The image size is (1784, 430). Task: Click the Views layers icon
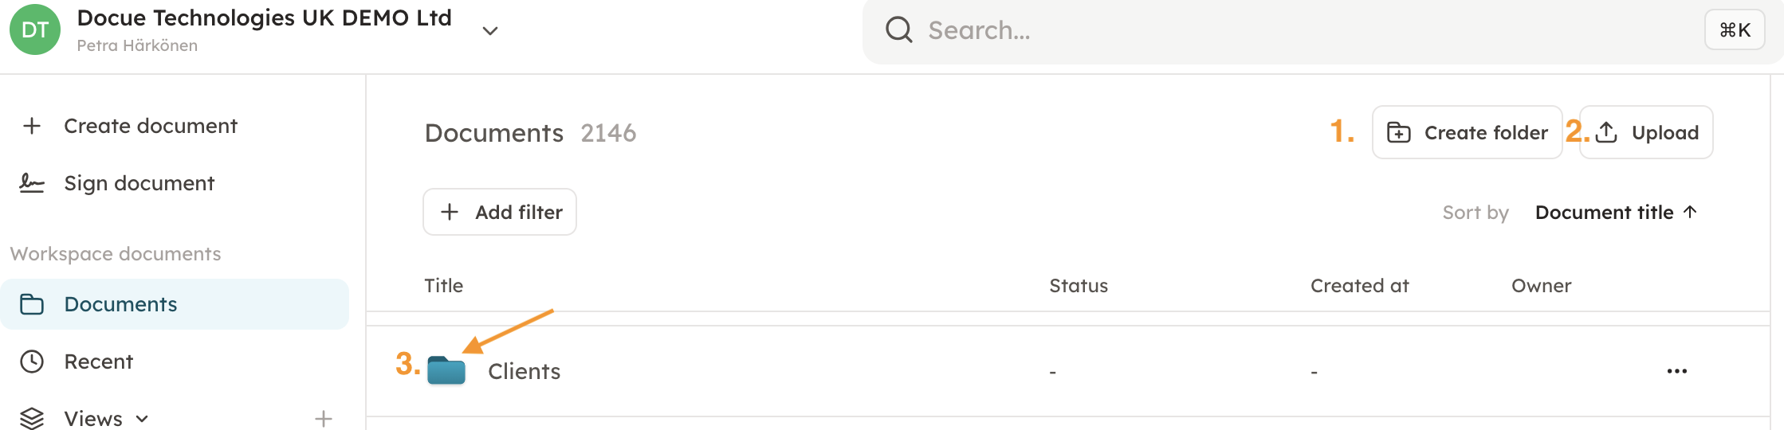pos(32,418)
